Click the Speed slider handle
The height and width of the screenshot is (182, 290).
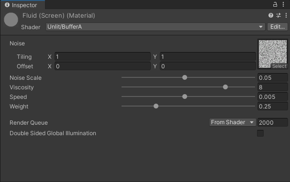coord(185,96)
